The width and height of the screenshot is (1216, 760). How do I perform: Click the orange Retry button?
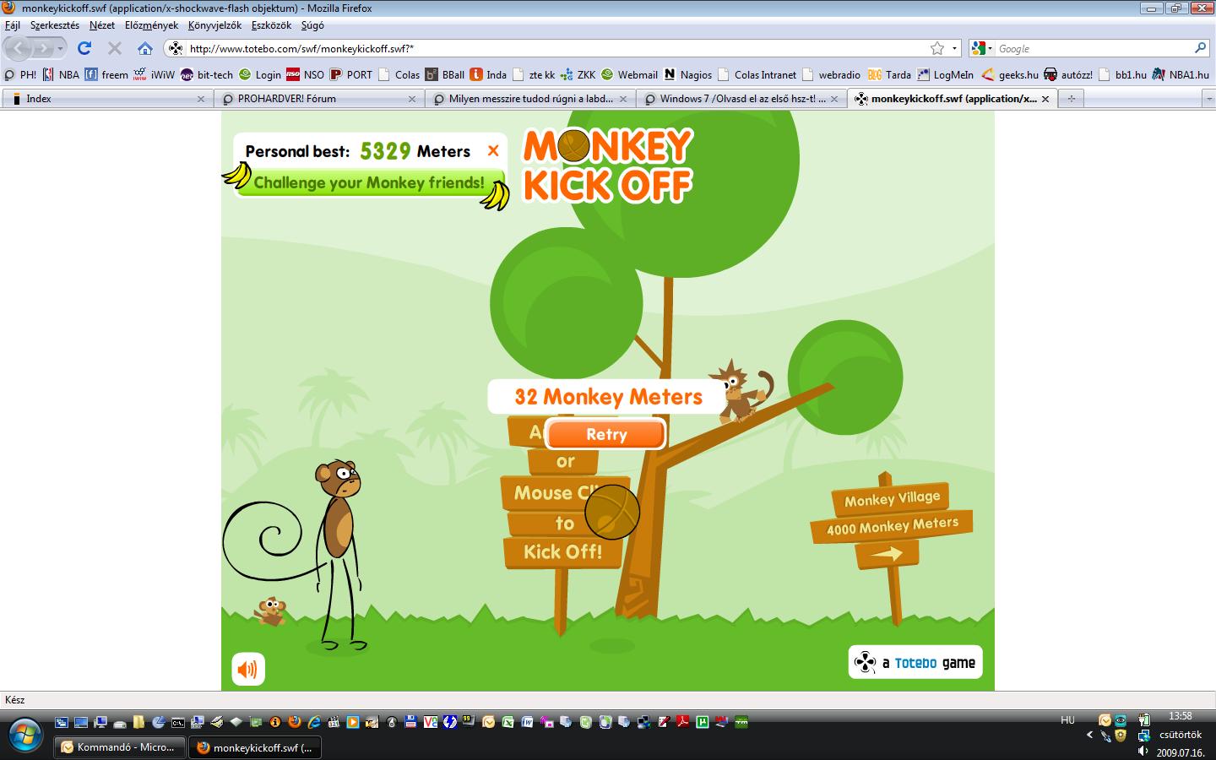[x=605, y=434]
